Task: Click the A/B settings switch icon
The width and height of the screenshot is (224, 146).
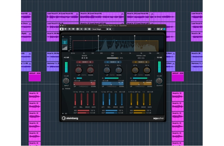Action: [x=78, y=29]
